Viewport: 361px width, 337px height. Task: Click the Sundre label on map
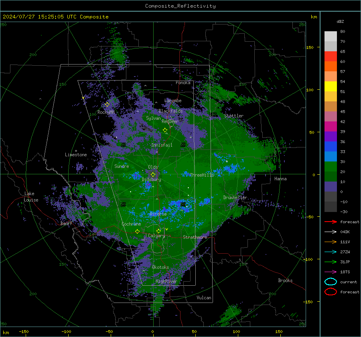click(x=122, y=166)
